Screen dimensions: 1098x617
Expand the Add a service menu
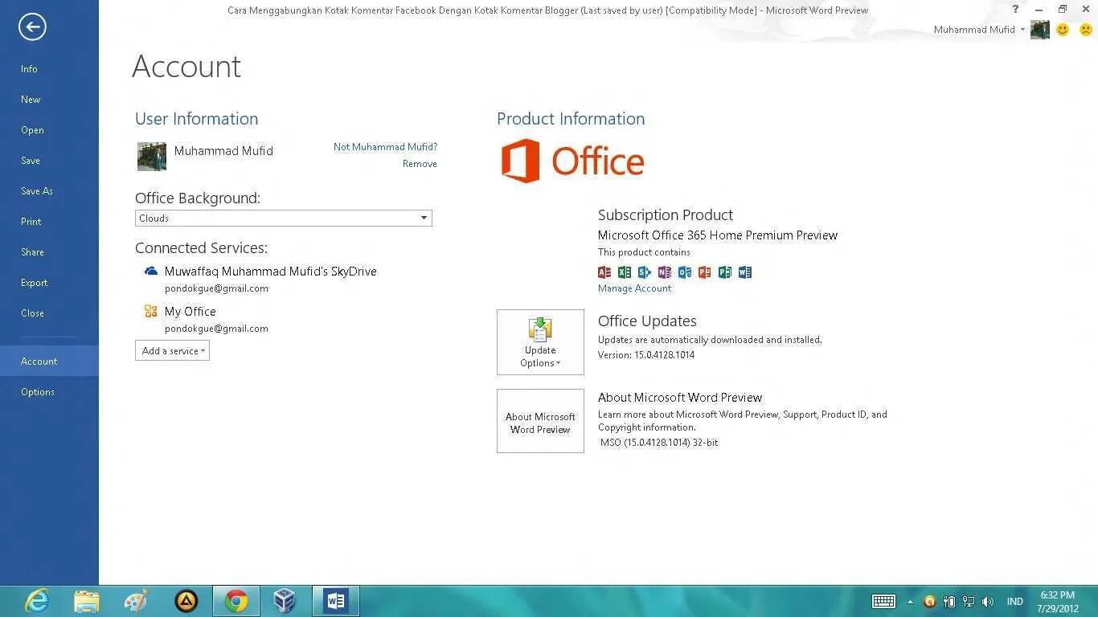click(x=172, y=350)
